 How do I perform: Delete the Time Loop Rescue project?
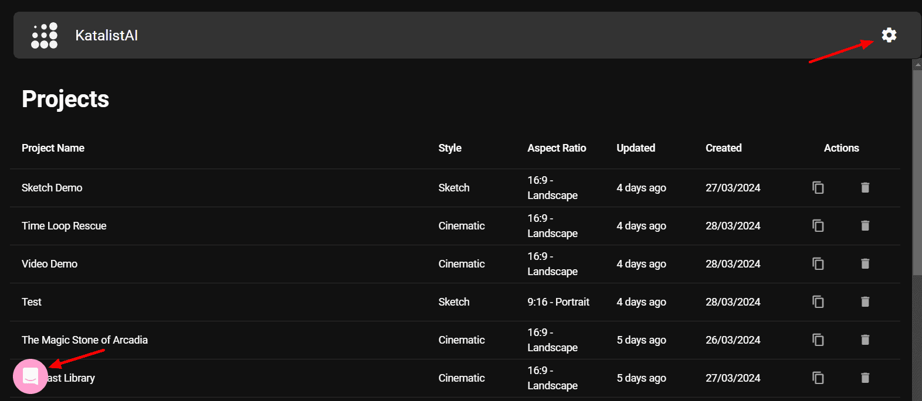click(865, 225)
